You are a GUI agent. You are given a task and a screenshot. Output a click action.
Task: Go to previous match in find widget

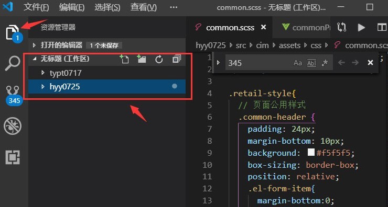(x=341, y=63)
